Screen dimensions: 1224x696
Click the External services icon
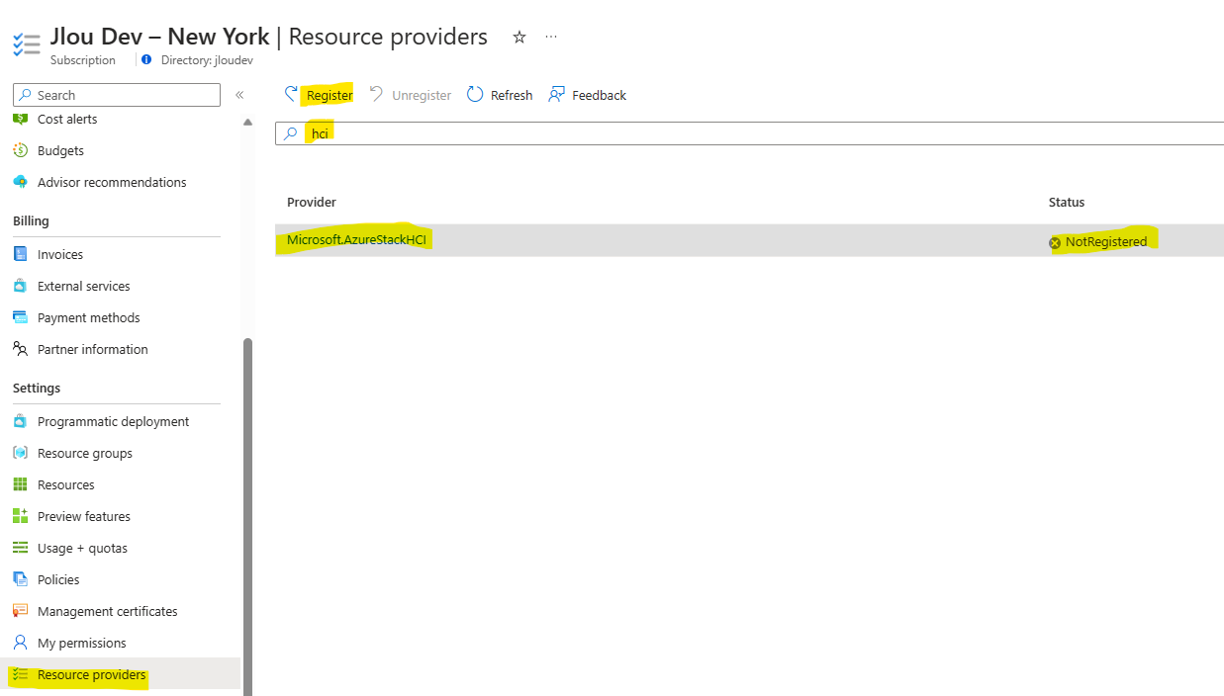pyautogui.click(x=20, y=286)
